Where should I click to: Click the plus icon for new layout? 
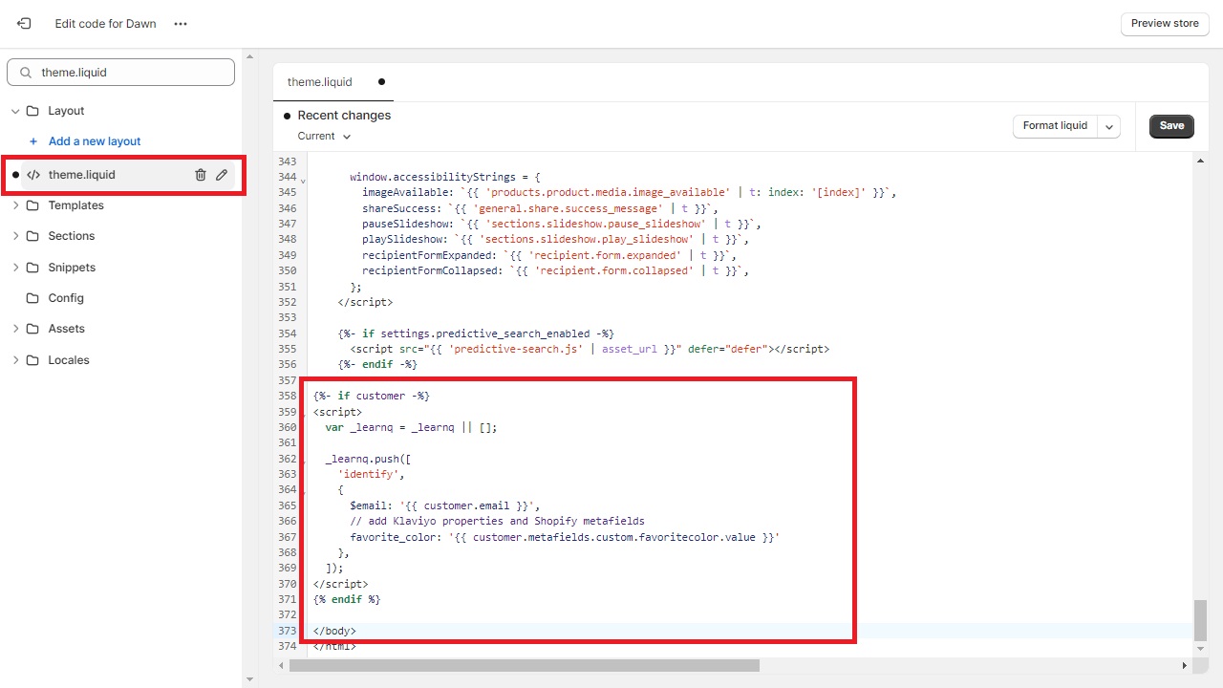click(33, 141)
